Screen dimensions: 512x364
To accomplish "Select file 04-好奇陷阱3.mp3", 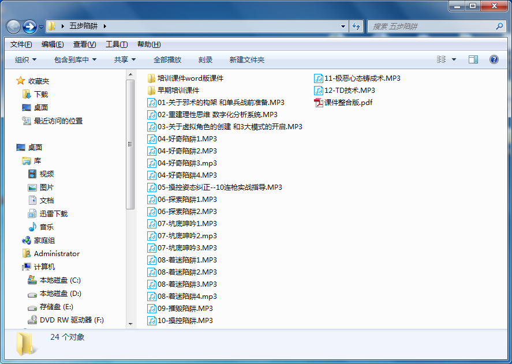I will pyautogui.click(x=182, y=163).
